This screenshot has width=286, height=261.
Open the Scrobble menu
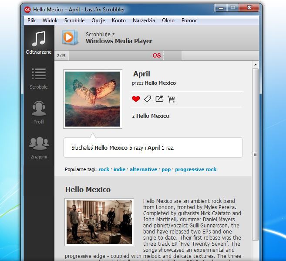click(74, 21)
